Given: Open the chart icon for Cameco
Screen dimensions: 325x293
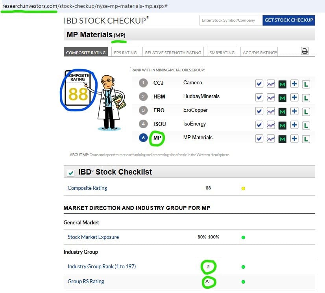Looking at the screenshot, I should [x=271, y=84].
